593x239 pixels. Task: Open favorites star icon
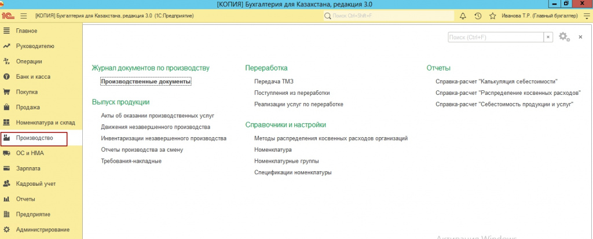point(492,16)
